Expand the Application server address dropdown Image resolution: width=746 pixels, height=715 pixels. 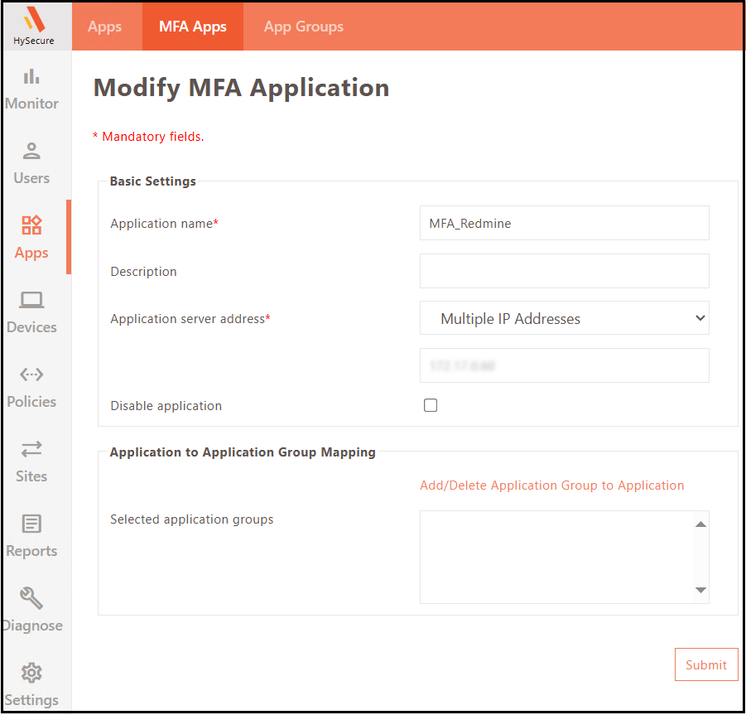click(x=564, y=319)
